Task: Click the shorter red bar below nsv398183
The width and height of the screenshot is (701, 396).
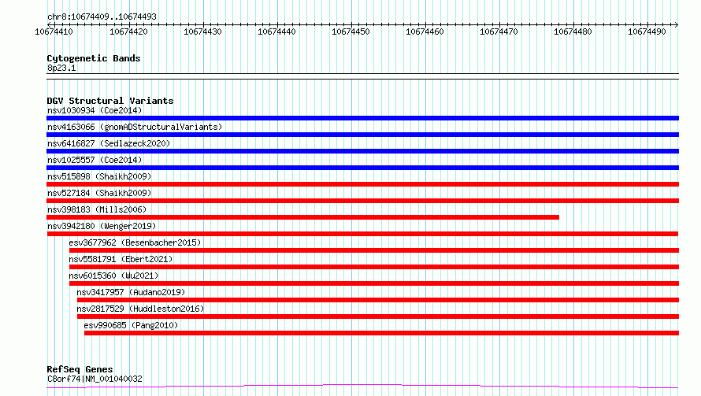Action: pyautogui.click(x=302, y=217)
